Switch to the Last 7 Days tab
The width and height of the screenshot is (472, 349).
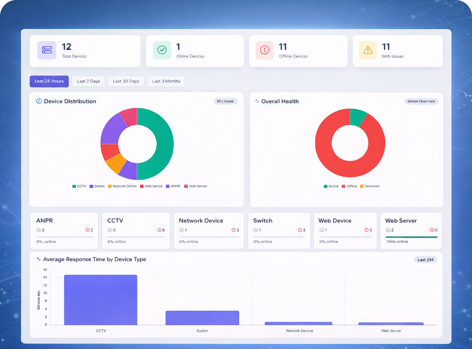(x=88, y=81)
